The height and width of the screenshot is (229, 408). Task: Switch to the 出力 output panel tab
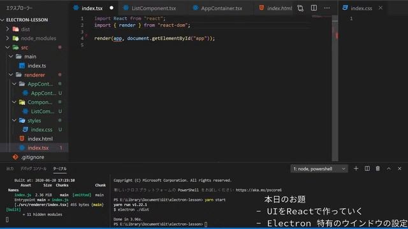10,169
